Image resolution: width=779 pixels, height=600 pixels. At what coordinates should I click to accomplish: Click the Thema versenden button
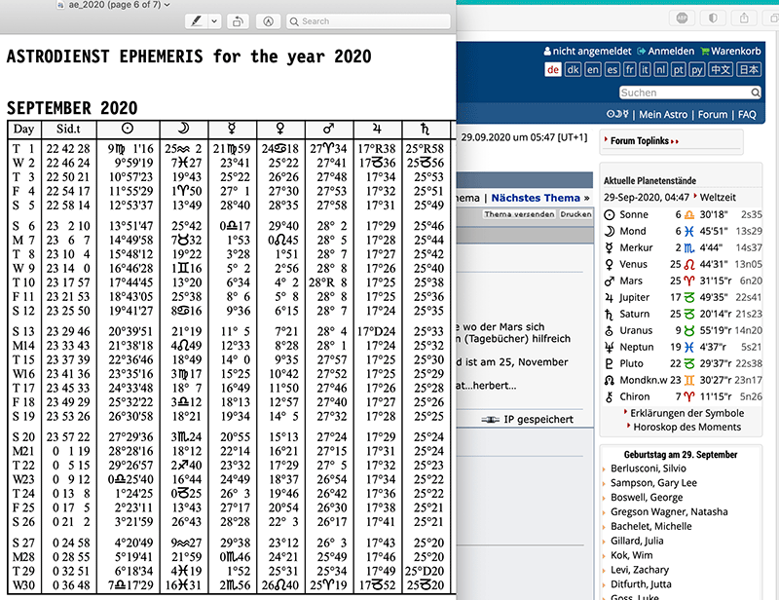(x=519, y=214)
